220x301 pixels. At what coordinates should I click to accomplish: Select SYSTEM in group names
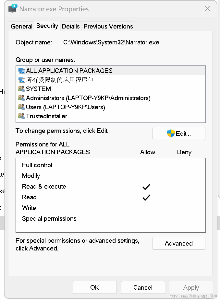(x=111, y=89)
